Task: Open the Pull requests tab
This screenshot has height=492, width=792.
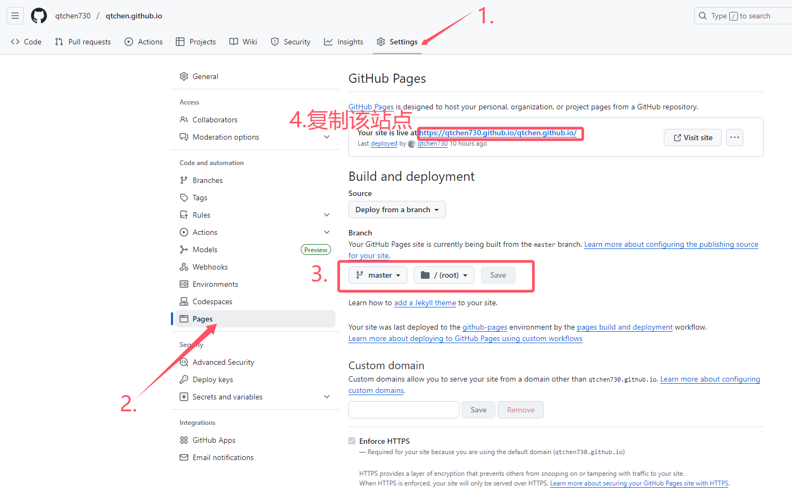Action: [83, 42]
